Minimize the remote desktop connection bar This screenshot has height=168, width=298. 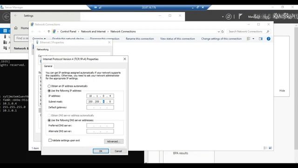pos(192,7)
